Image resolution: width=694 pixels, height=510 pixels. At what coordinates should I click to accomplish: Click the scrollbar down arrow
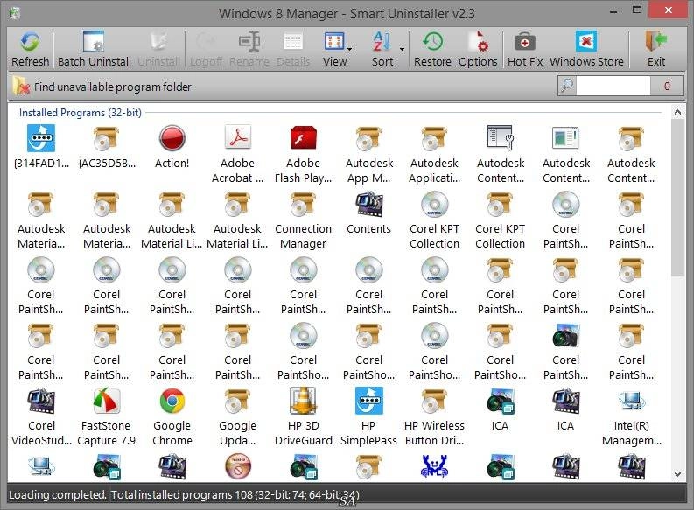pyautogui.click(x=677, y=474)
